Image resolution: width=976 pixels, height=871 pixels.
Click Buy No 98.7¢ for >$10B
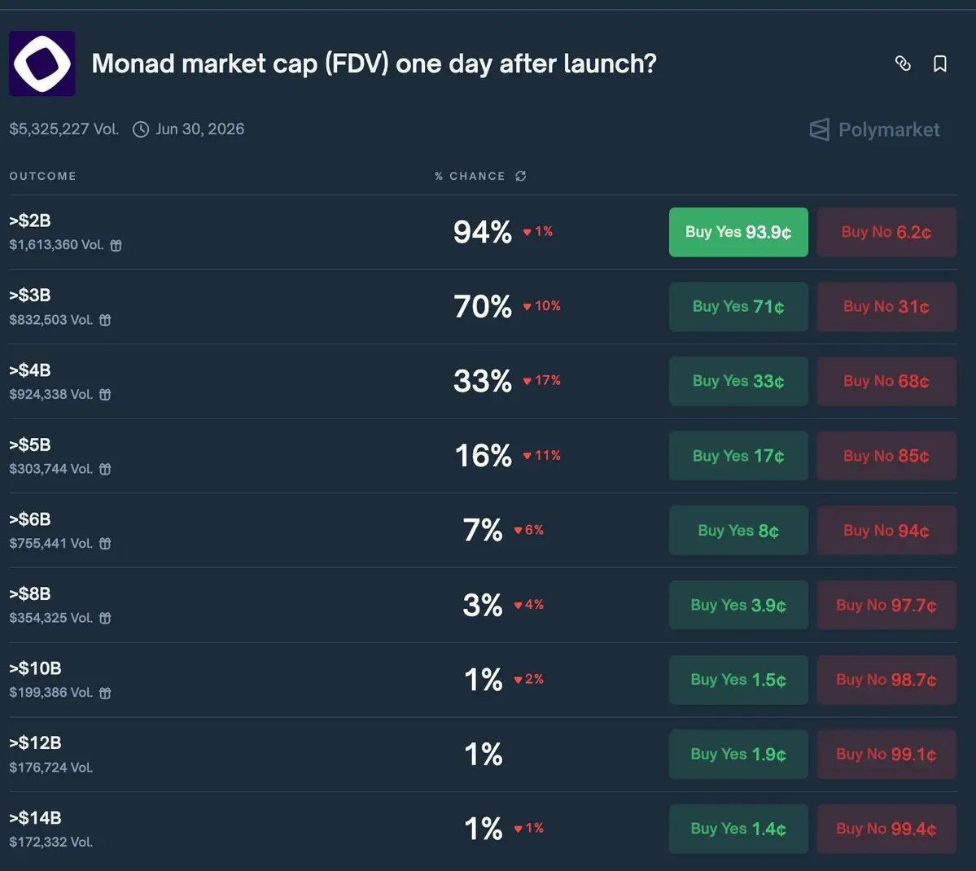(886, 680)
